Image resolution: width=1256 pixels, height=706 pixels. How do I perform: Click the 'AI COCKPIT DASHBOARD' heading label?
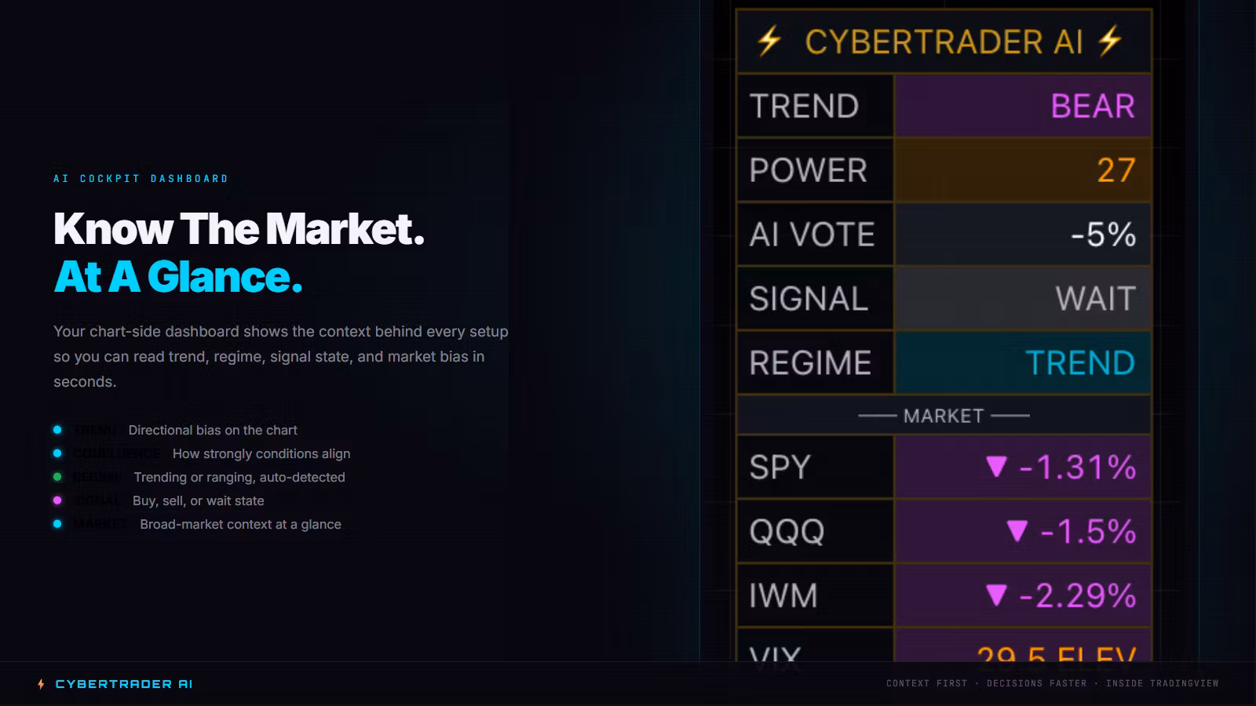pyautogui.click(x=141, y=179)
